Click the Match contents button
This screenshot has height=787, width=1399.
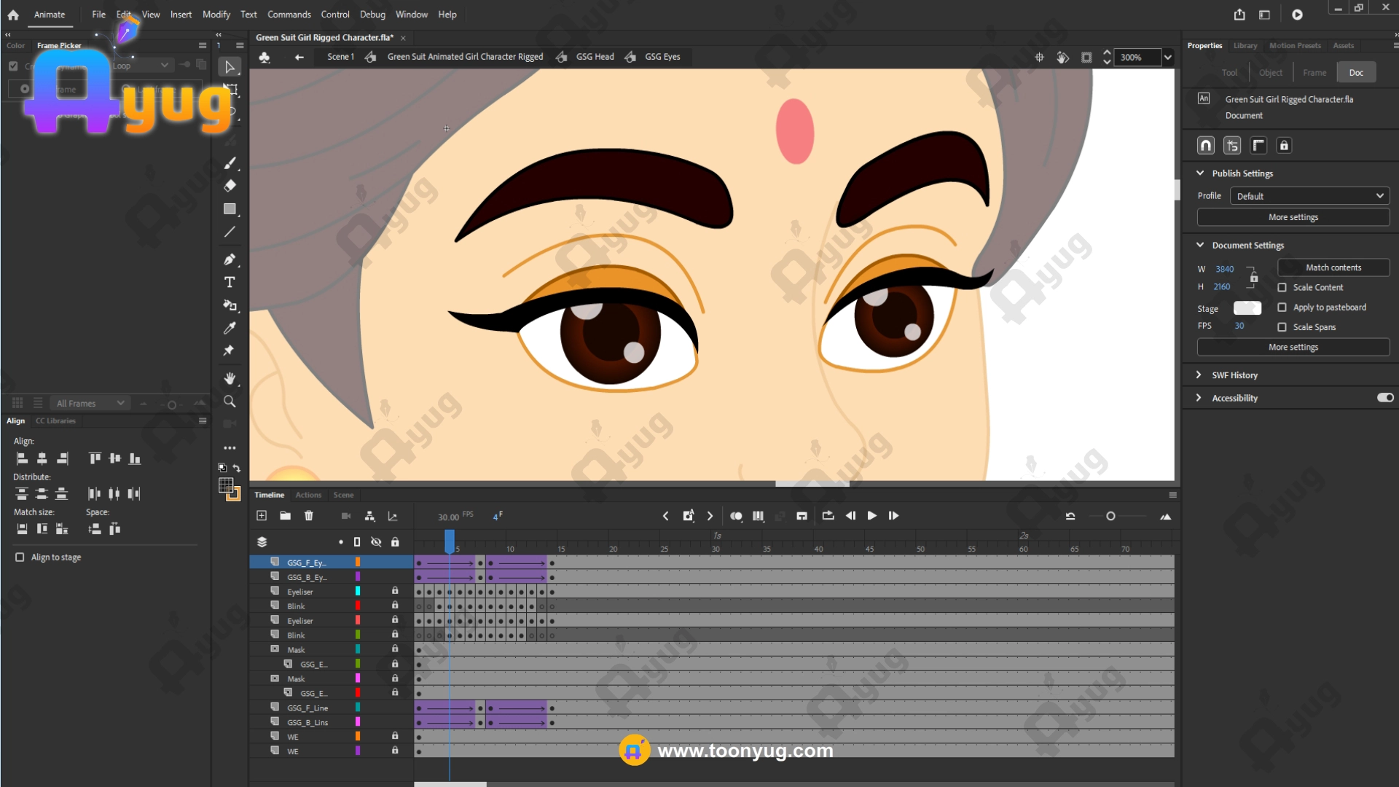click(1333, 267)
